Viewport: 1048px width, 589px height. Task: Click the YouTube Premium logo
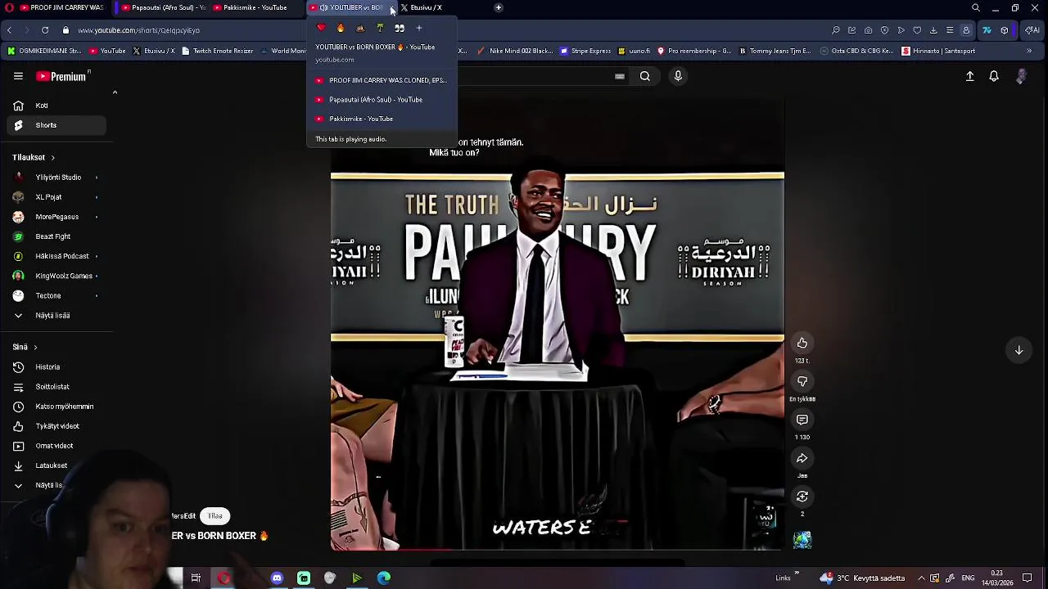click(62, 76)
